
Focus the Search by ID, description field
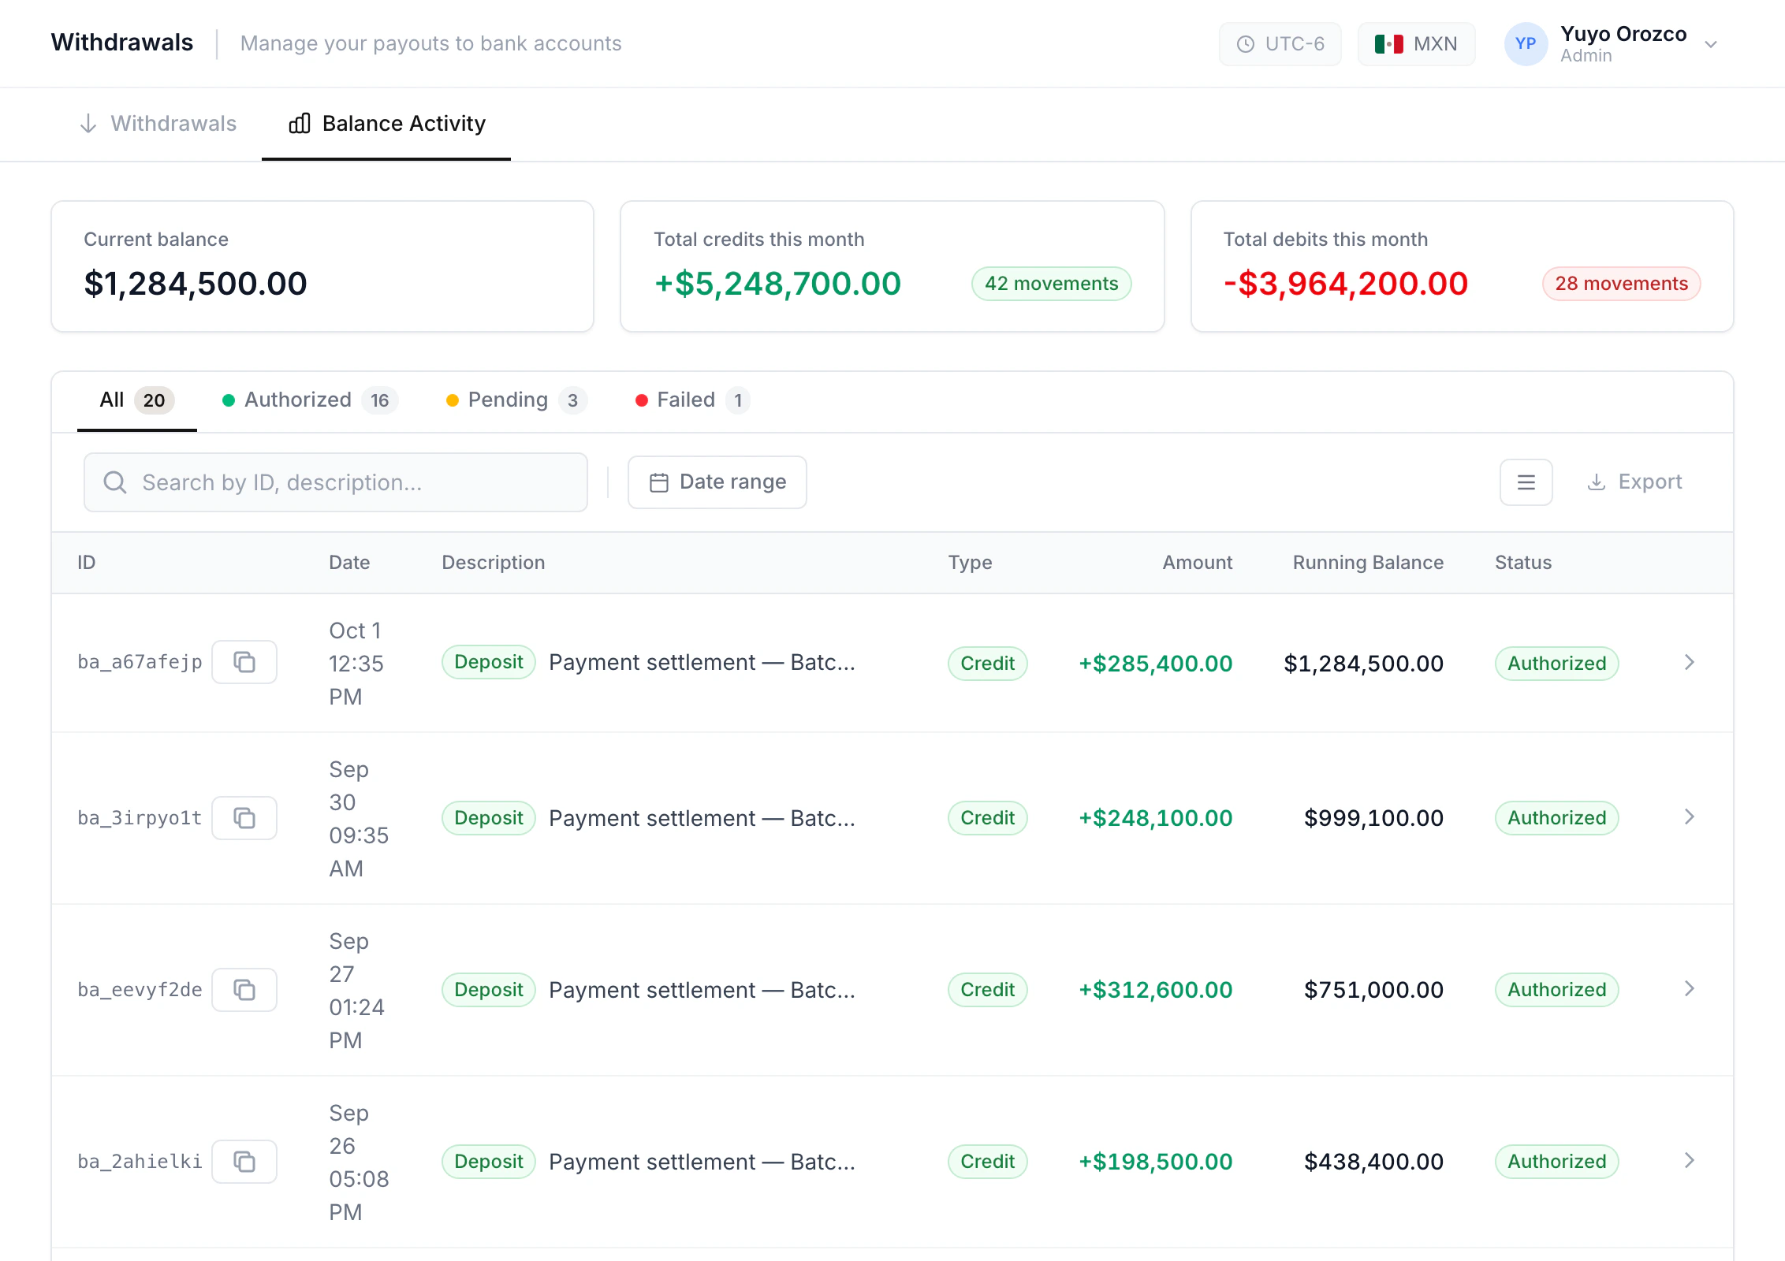click(336, 482)
